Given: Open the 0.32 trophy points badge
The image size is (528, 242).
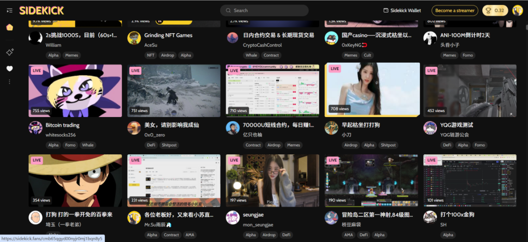Looking at the screenshot, I should click(495, 11).
